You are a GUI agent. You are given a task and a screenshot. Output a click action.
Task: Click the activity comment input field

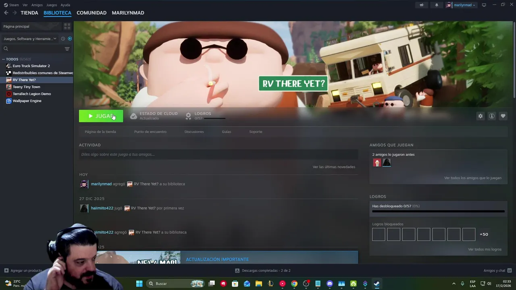click(218, 154)
